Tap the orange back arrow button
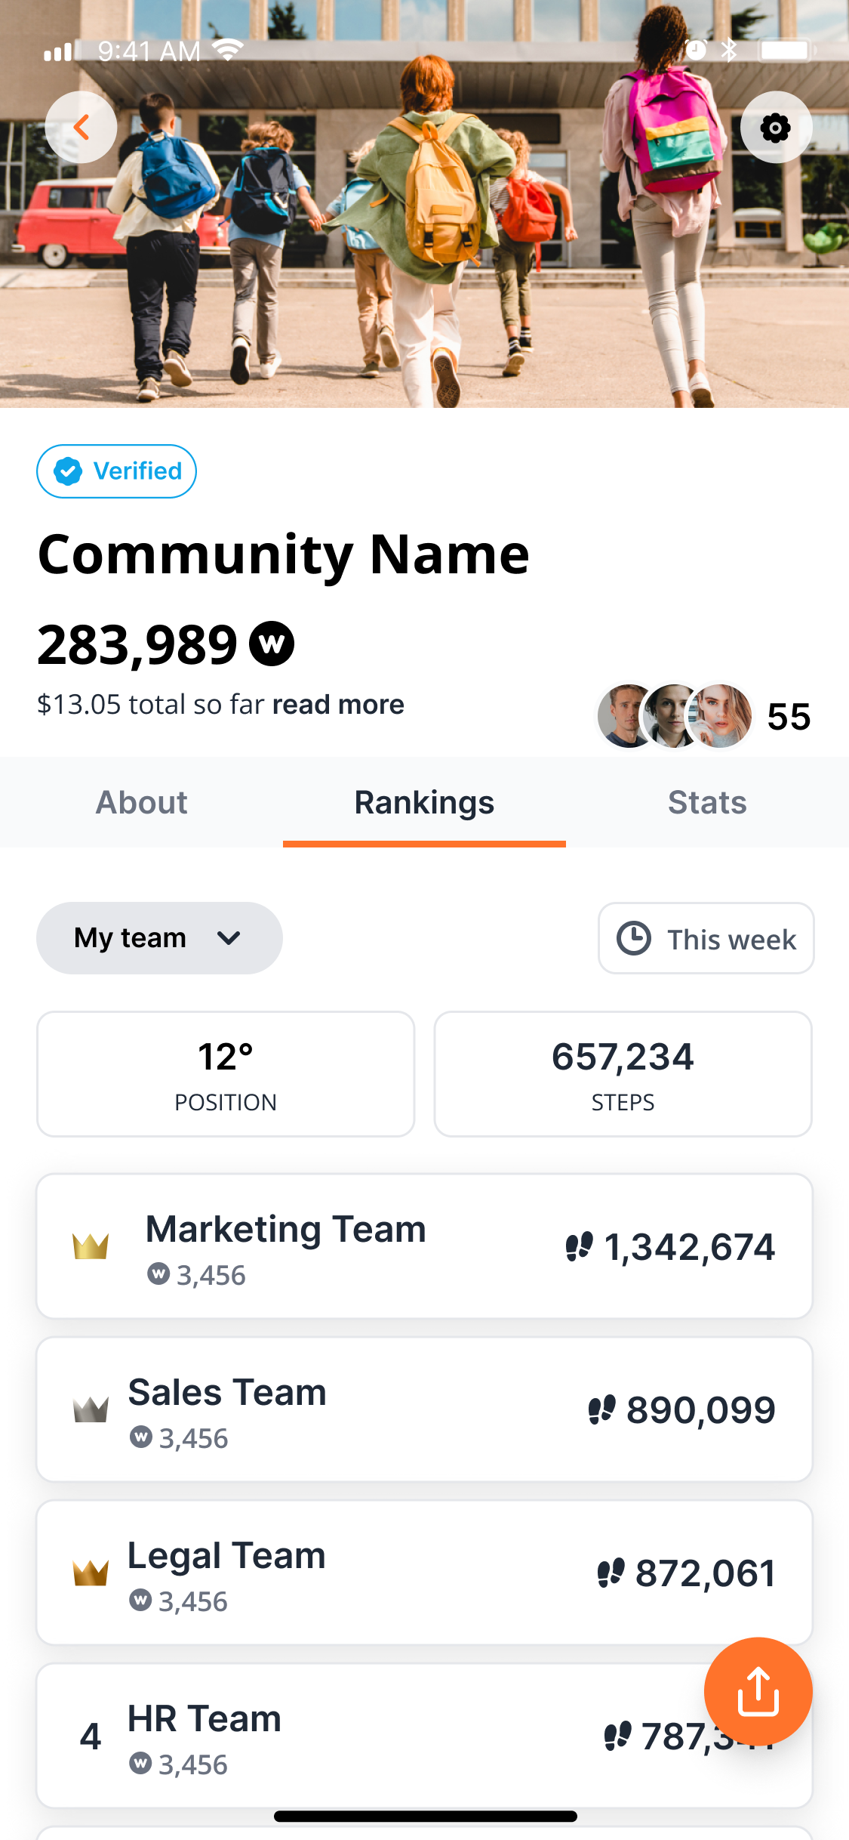The width and height of the screenshot is (849, 1840). point(81,127)
